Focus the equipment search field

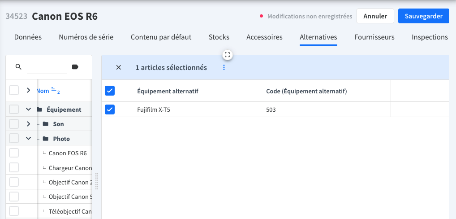[x=47, y=67]
